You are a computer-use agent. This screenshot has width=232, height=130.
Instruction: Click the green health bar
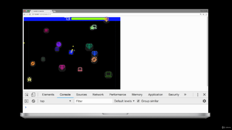88,19
